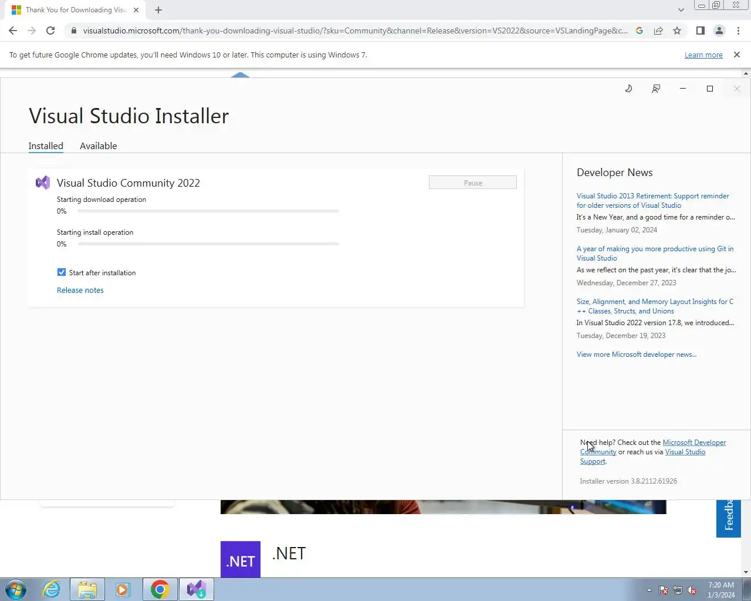Bookmark this page with the star icon
This screenshot has width=751, height=601.
677,31
